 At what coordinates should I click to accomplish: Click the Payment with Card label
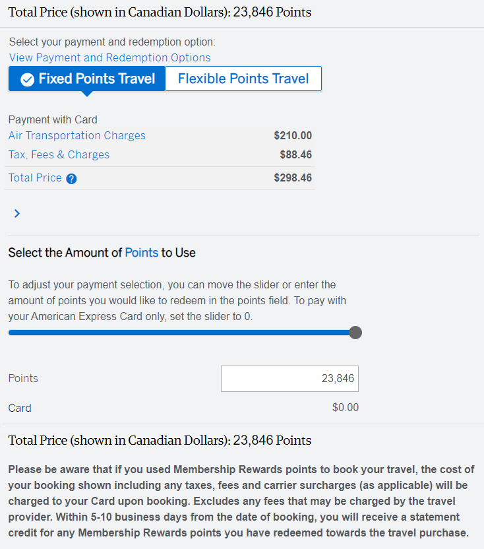tap(53, 119)
